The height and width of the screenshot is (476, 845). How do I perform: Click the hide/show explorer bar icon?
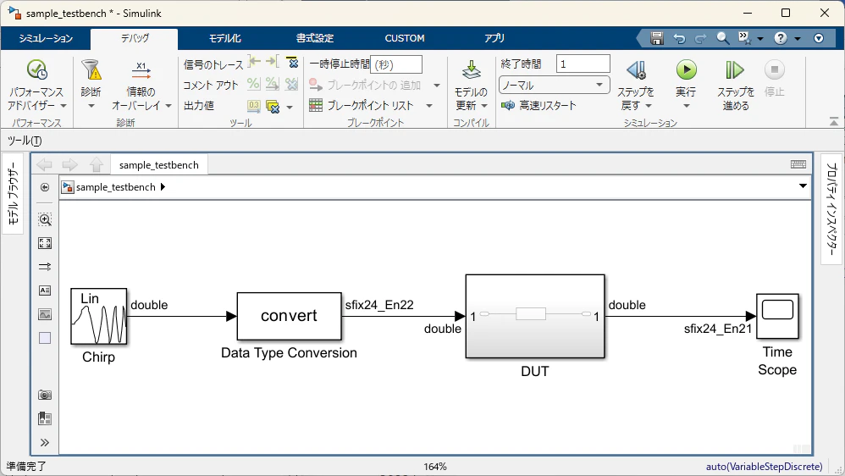pos(45,187)
